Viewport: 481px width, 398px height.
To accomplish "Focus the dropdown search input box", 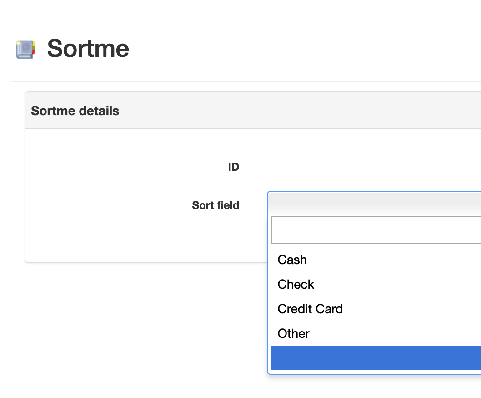I will click(x=376, y=230).
